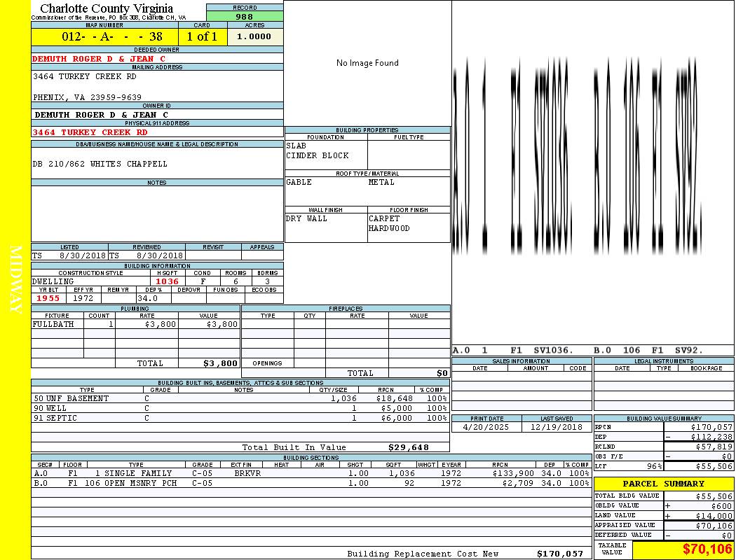
Task: Select 'PHENIX, VA 23959-9639' line
Action: 88,97
